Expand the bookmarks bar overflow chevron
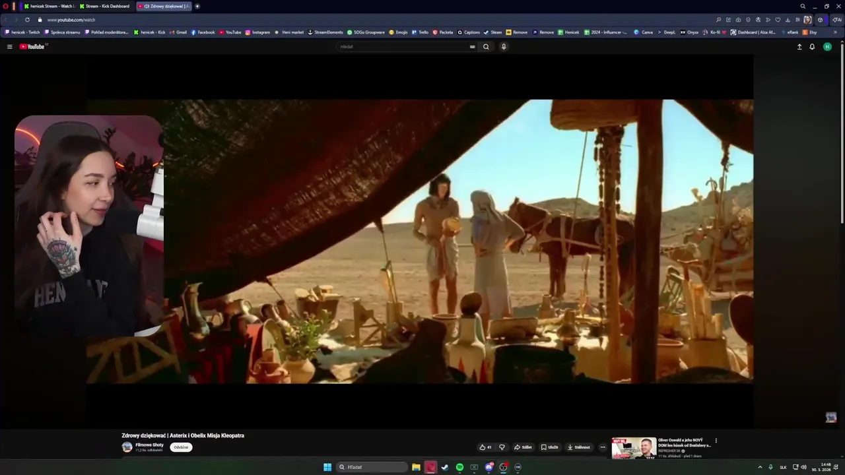Screen dimensions: 845x475 [835, 32]
